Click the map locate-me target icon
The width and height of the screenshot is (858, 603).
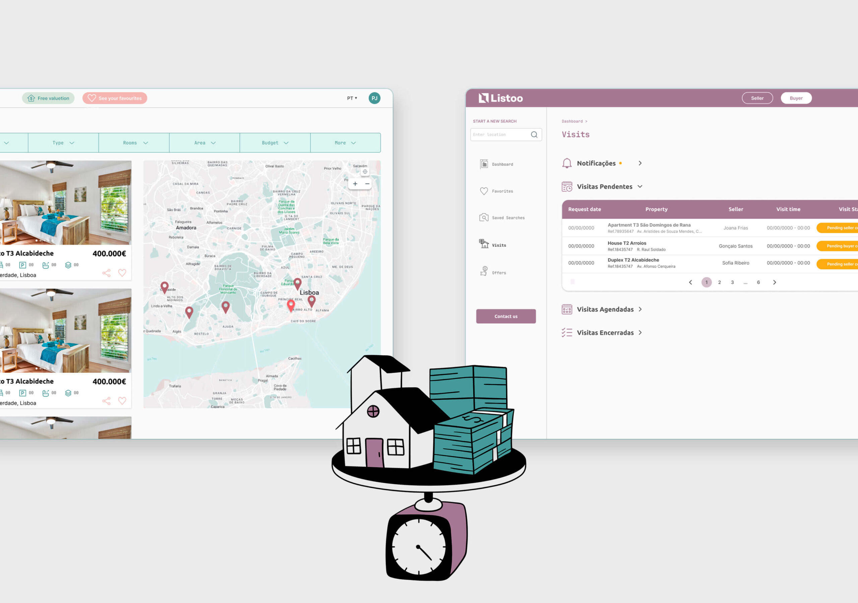point(365,172)
